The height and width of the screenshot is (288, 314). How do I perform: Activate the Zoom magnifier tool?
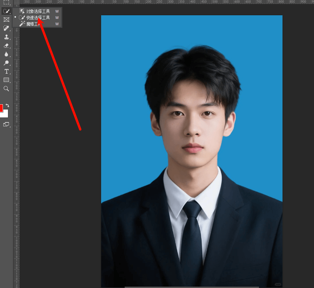click(6, 89)
